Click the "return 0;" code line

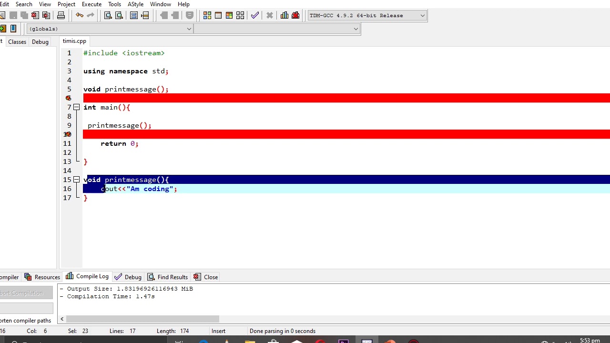point(120,143)
